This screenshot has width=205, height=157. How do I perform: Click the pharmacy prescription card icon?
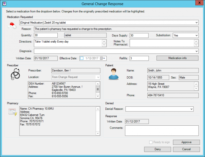pyautogui.click(x=13, y=112)
